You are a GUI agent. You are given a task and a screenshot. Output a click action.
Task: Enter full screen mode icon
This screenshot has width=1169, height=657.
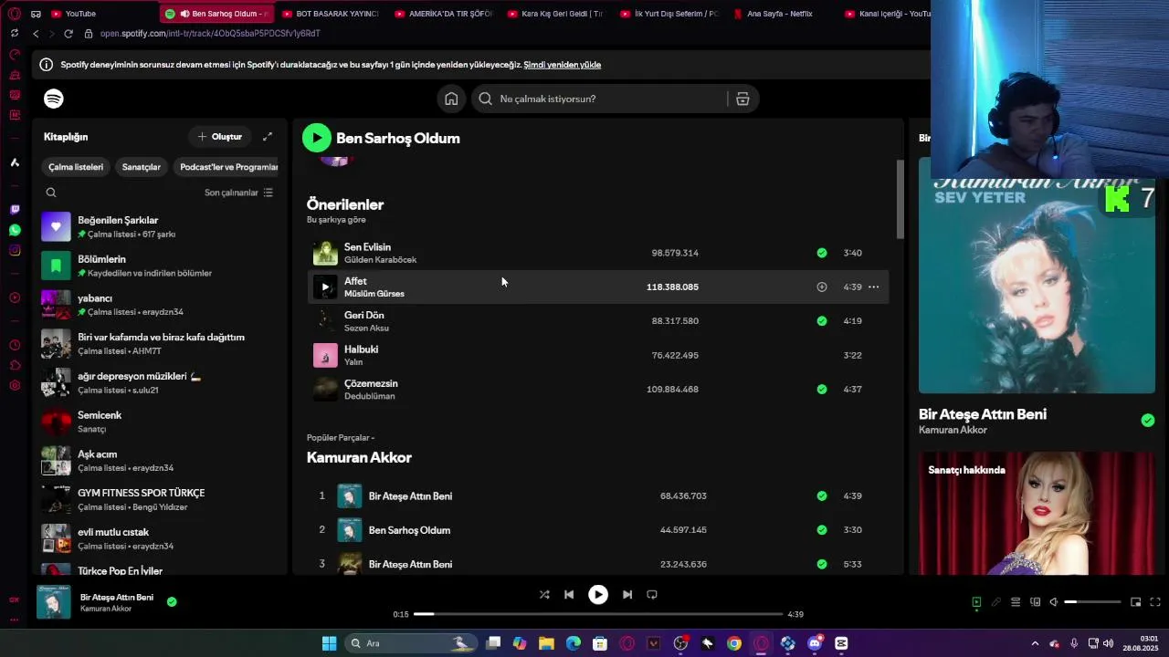point(1155,602)
